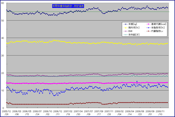Select the y-axis label 30

coord(2,56)
